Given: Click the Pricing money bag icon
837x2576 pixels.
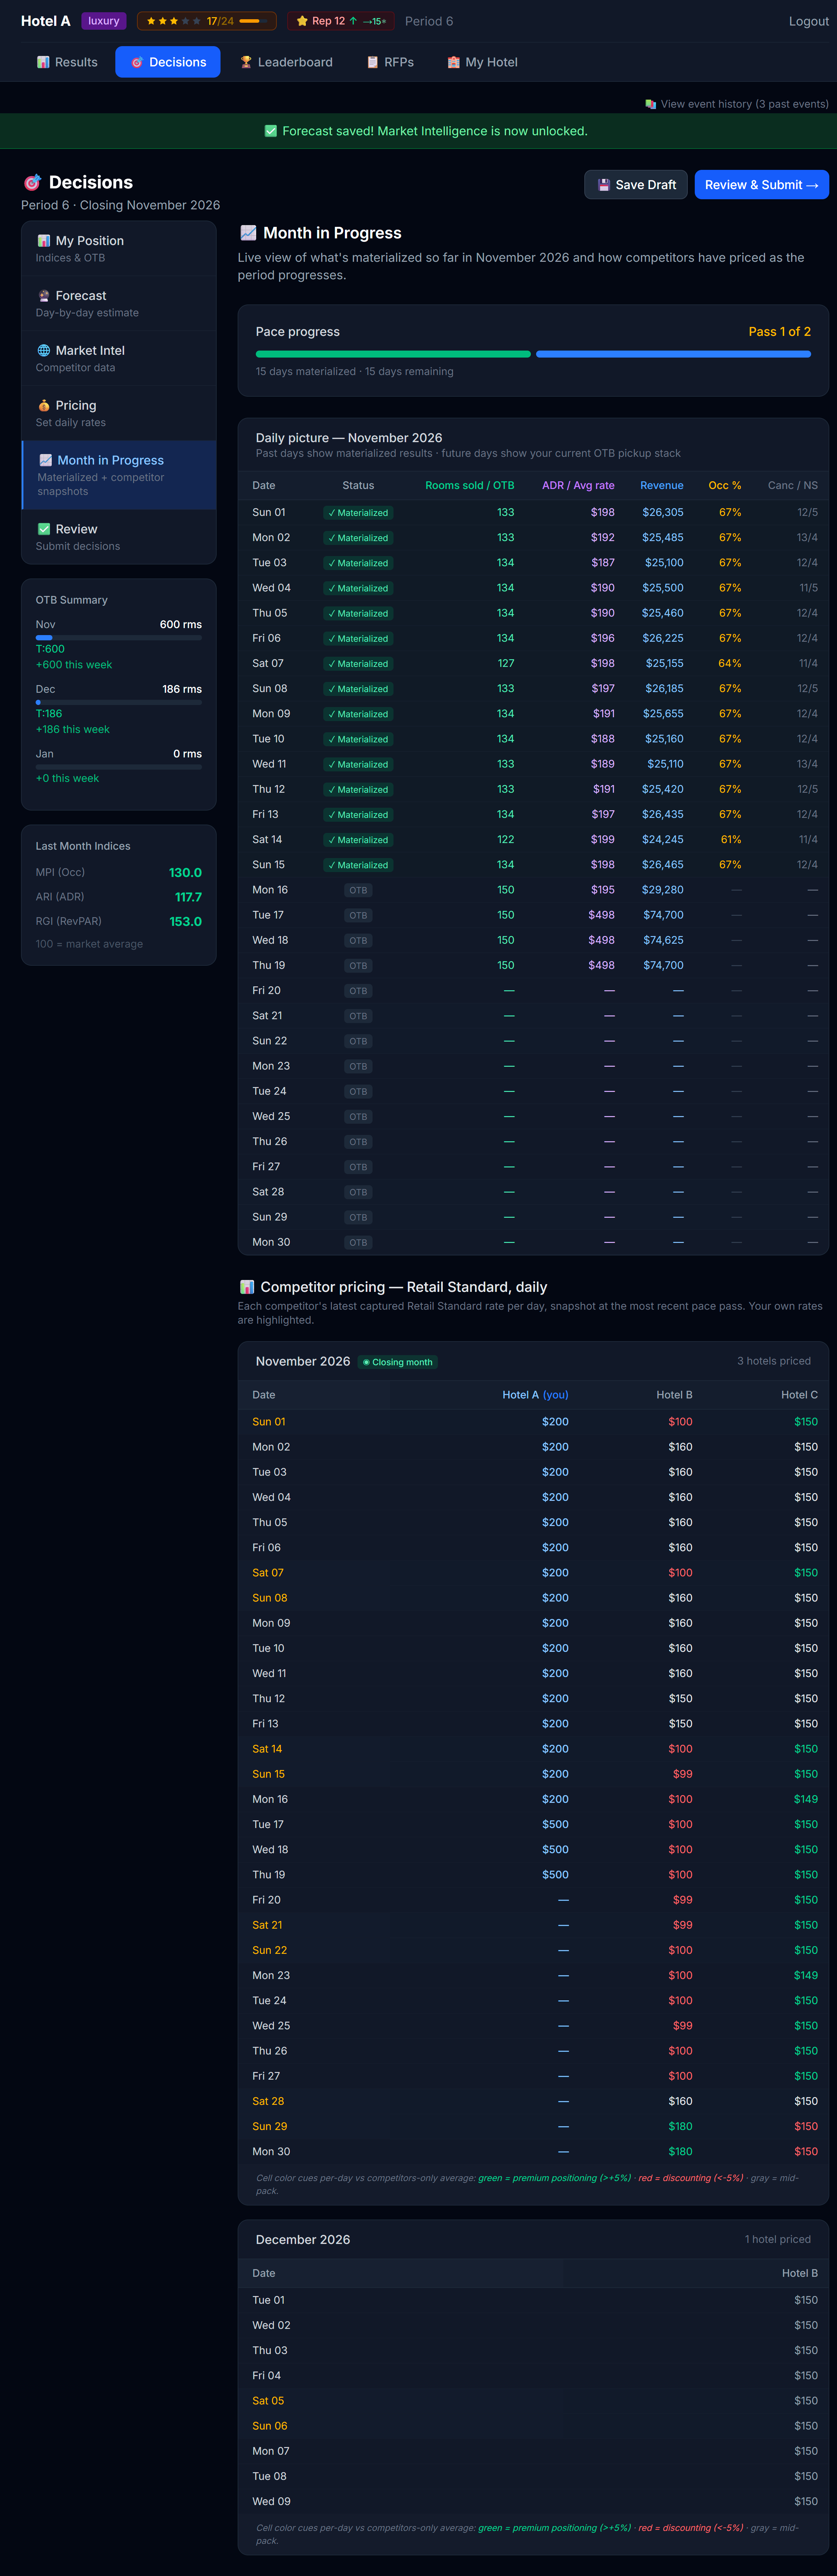Looking at the screenshot, I should (44, 406).
